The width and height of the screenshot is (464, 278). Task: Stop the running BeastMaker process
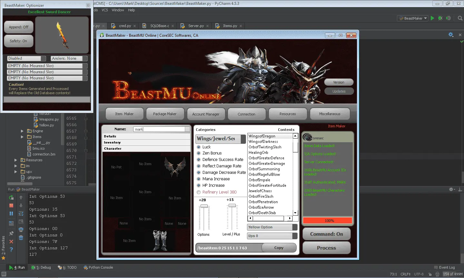(11, 205)
